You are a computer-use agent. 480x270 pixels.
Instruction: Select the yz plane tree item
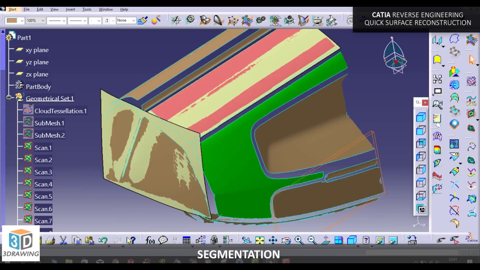pyautogui.click(x=37, y=62)
